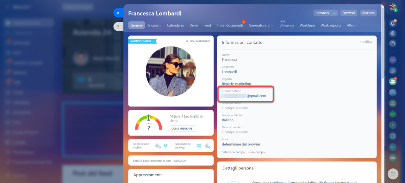The height and width of the screenshot is (183, 405).
Task: Expand the Amministratore role dropdown
Action: tap(142, 41)
